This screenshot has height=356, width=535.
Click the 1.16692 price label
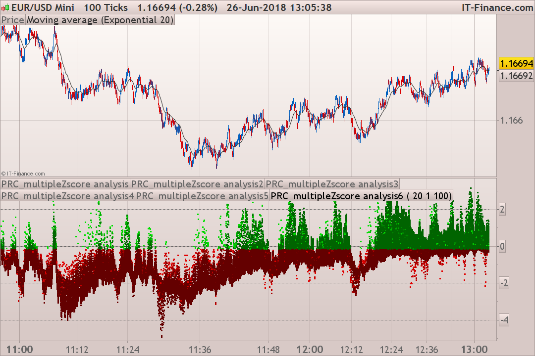coord(516,76)
